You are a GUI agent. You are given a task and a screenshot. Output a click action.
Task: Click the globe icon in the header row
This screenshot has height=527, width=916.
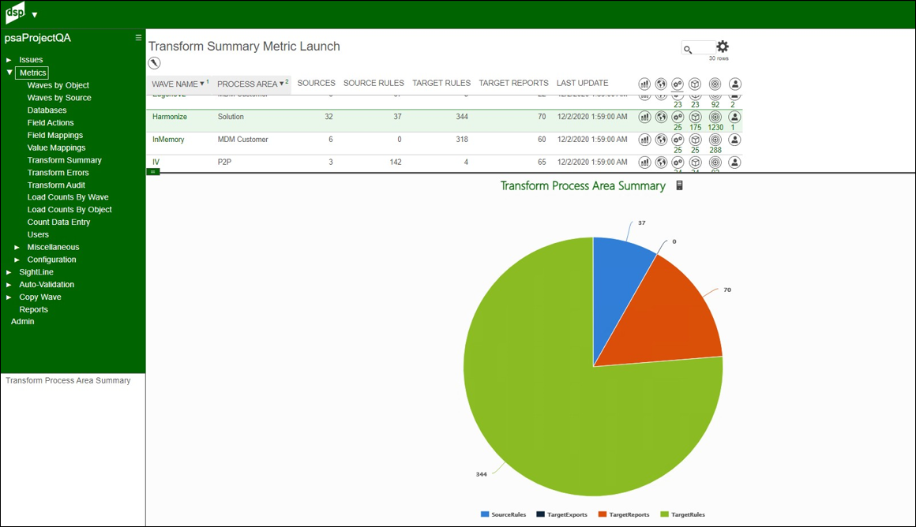(x=661, y=84)
